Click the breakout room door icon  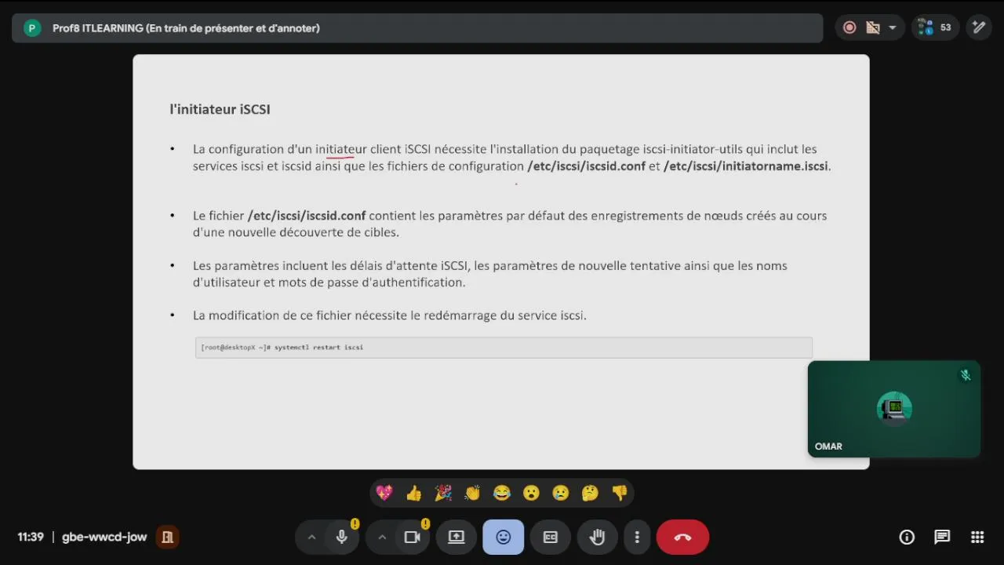pyautogui.click(x=167, y=538)
